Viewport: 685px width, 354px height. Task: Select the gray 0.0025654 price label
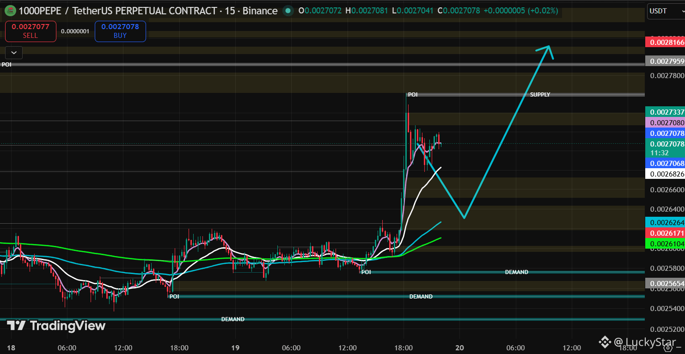click(665, 283)
